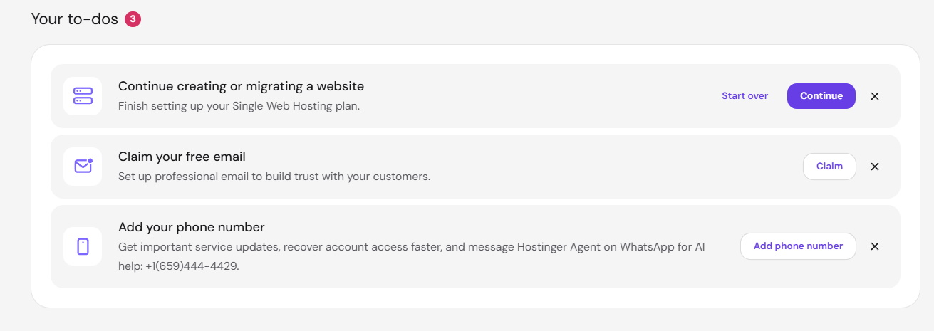Dismiss the free email to-do
Screen dimensions: 934x331
(x=875, y=167)
